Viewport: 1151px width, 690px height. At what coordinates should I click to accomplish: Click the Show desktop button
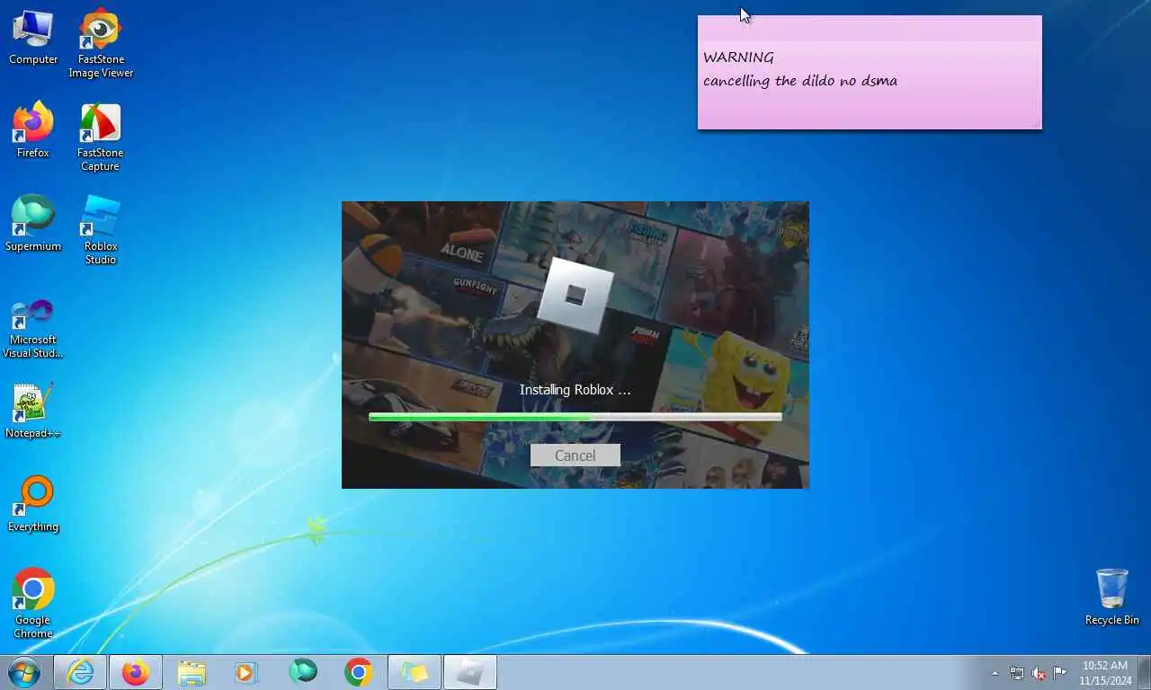pyautogui.click(x=1144, y=672)
